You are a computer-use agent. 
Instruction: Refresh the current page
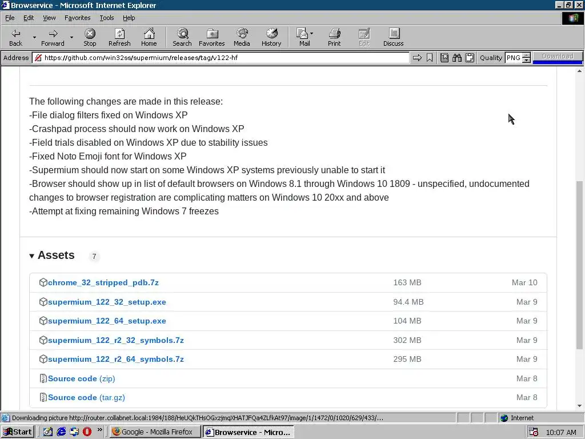(119, 37)
